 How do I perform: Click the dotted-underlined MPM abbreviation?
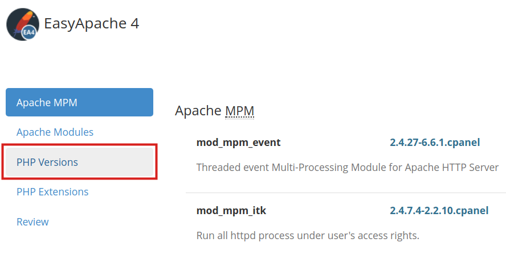pyautogui.click(x=239, y=111)
